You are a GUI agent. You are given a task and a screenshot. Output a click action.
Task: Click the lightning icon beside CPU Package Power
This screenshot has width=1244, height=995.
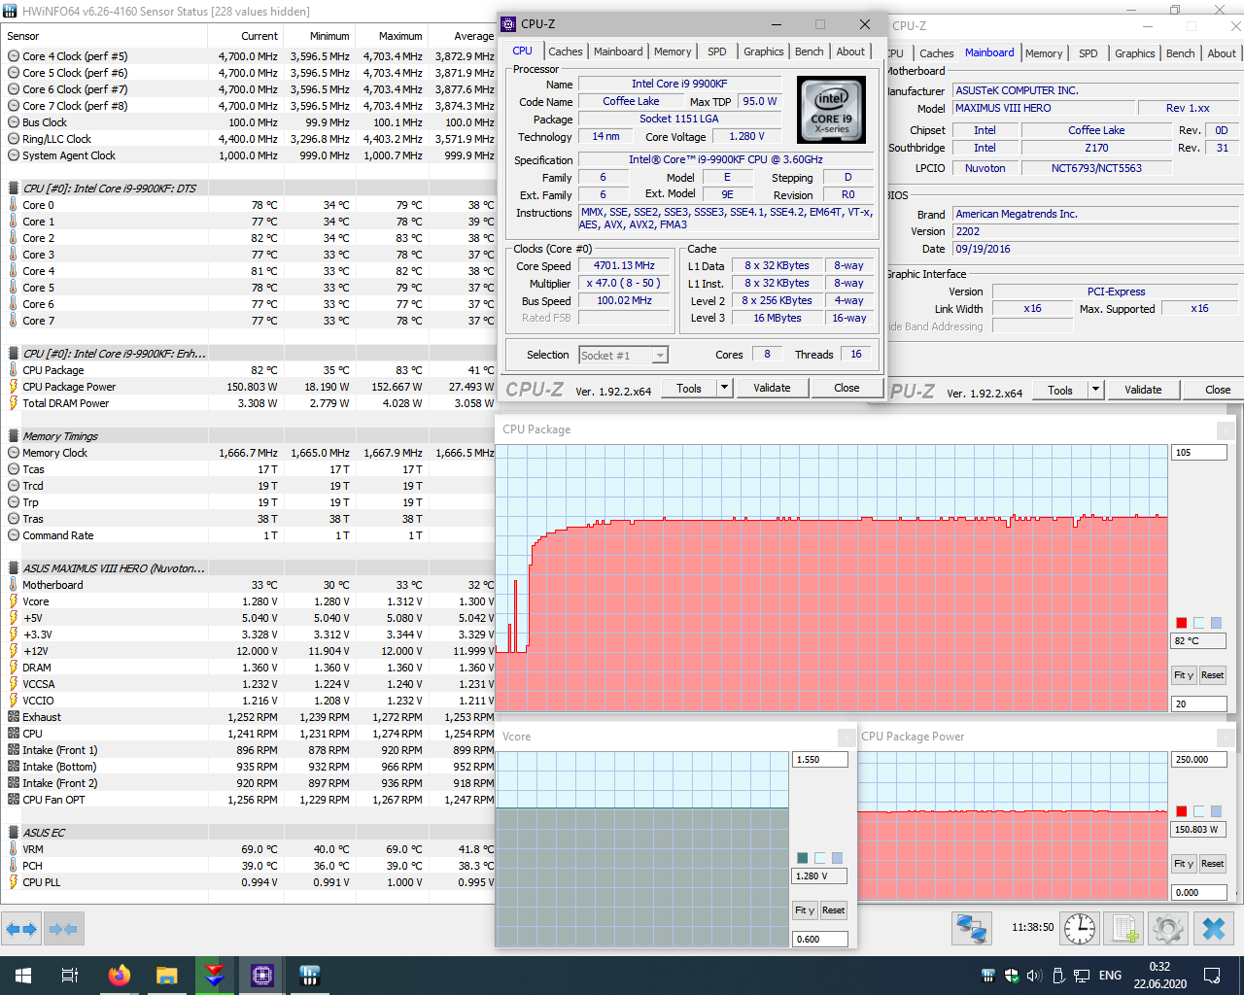(x=14, y=387)
